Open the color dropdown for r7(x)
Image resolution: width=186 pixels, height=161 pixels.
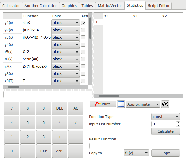pyautogui.click(x=65, y=66)
